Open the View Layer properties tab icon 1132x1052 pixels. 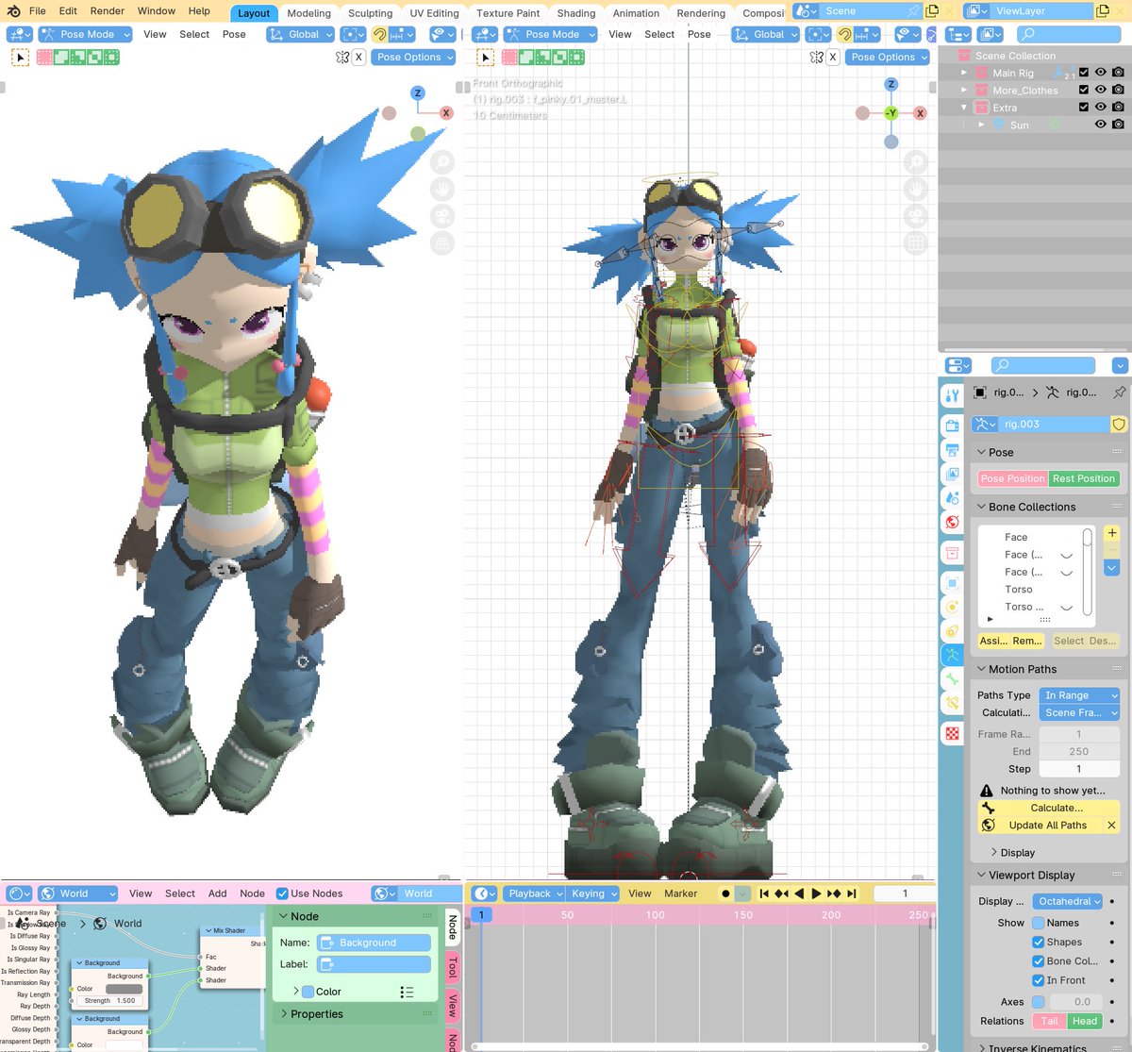coord(952,474)
